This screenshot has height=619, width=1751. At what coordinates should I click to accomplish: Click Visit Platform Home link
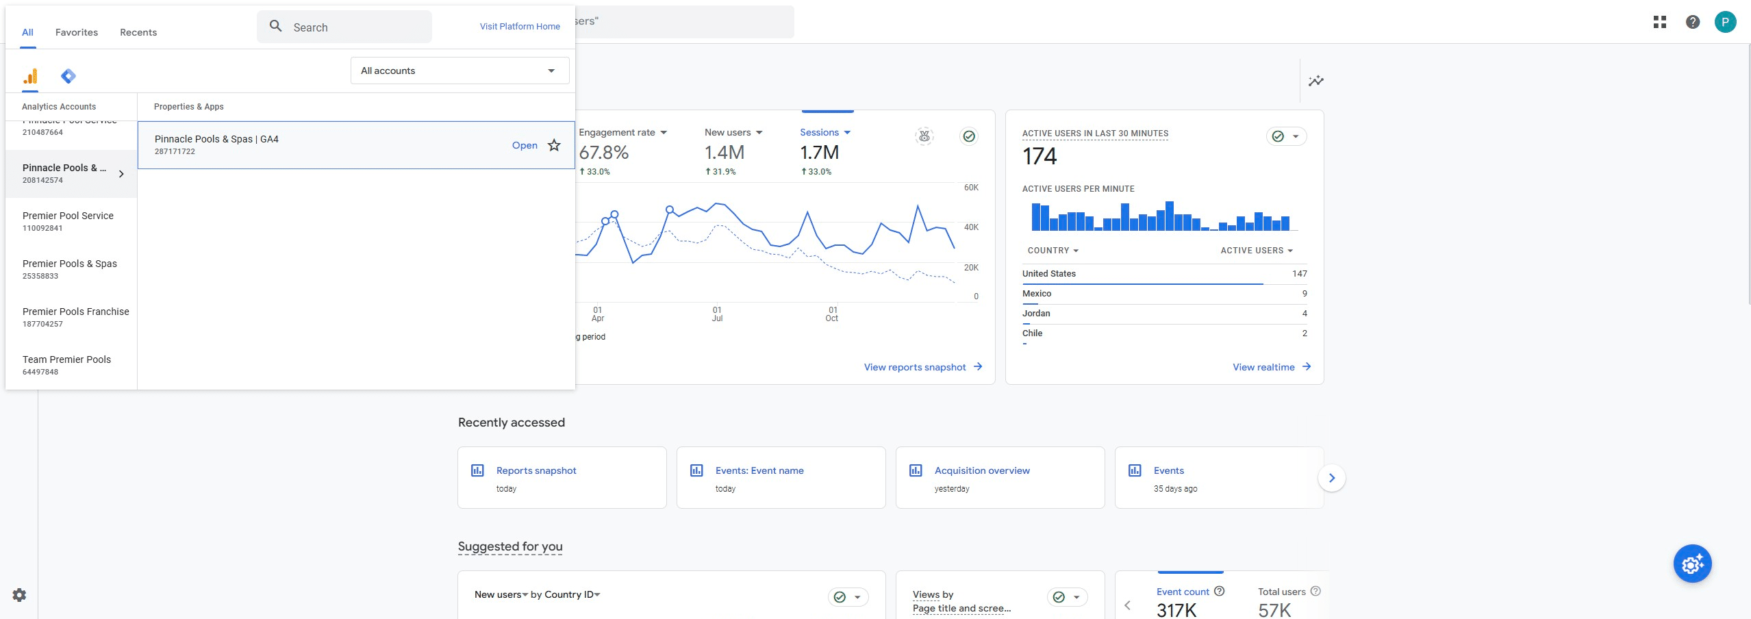coord(519,27)
